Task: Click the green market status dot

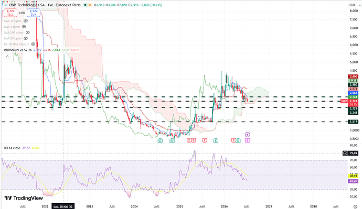Action: 85,5
